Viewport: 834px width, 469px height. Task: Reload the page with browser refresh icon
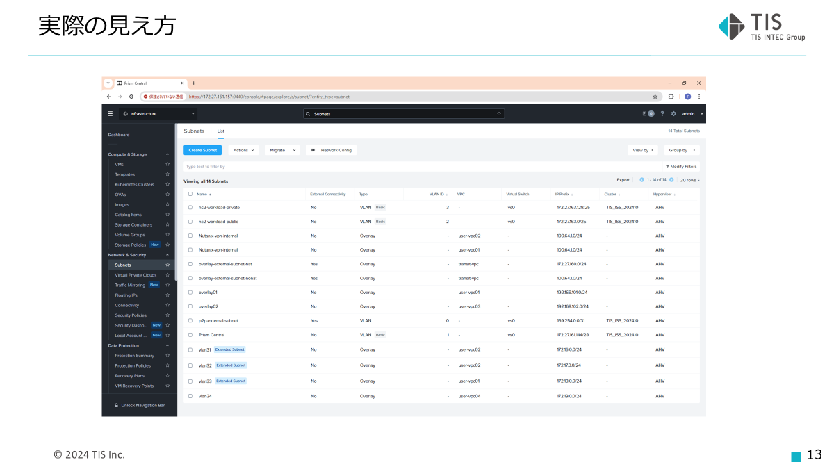coord(131,97)
